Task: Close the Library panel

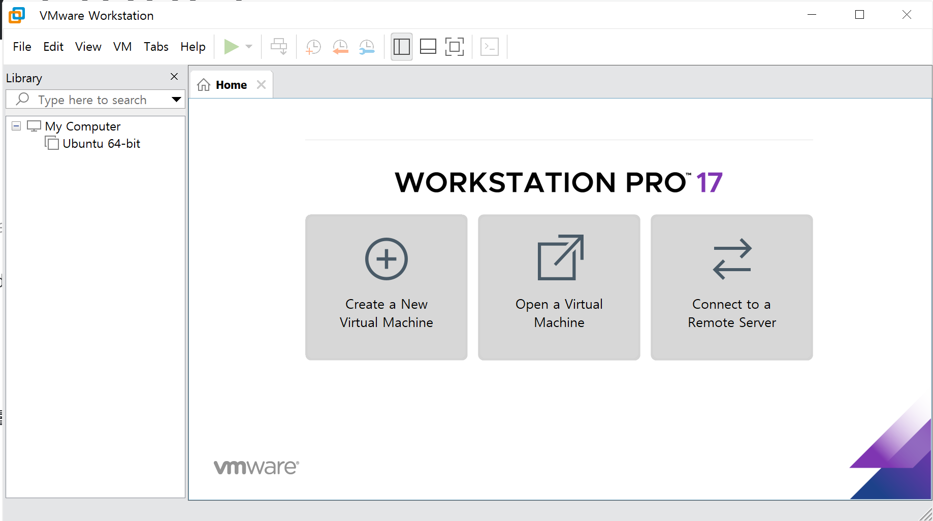Action: (174, 77)
